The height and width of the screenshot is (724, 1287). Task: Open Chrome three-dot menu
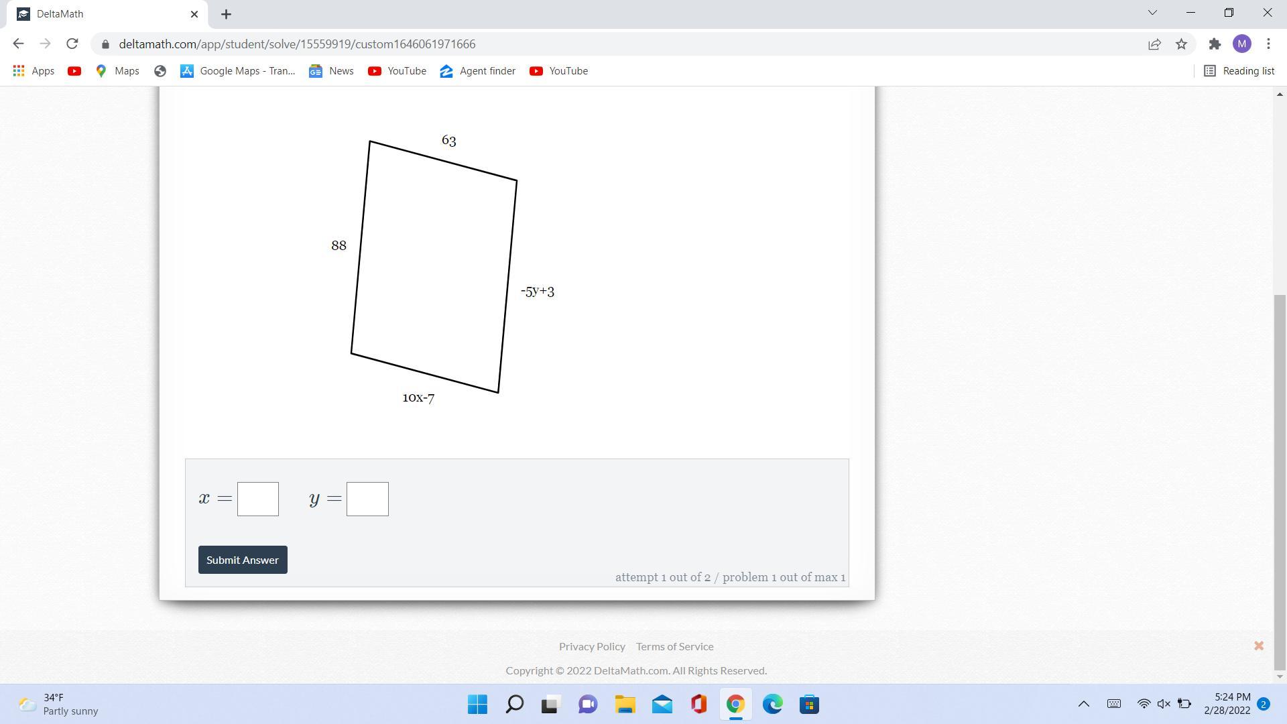pos(1268,44)
